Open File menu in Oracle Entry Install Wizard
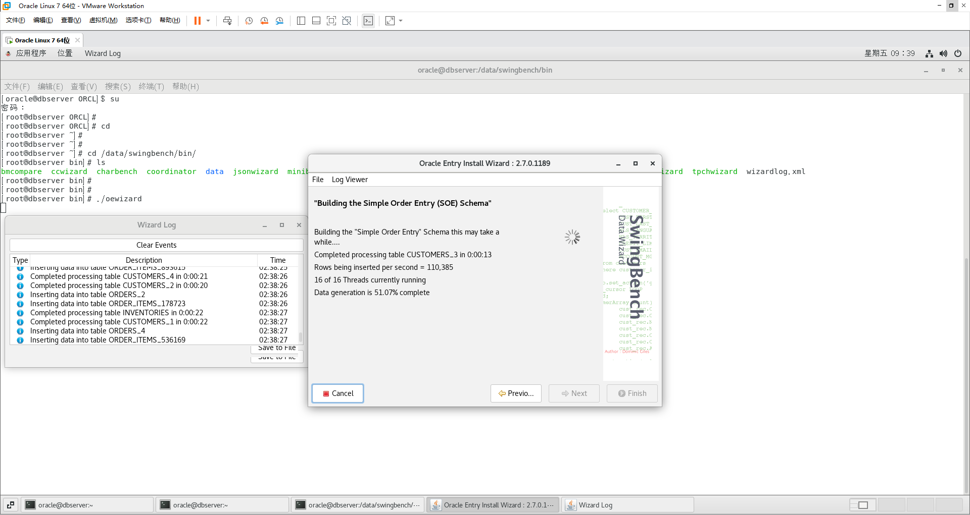970x515 pixels. [318, 180]
